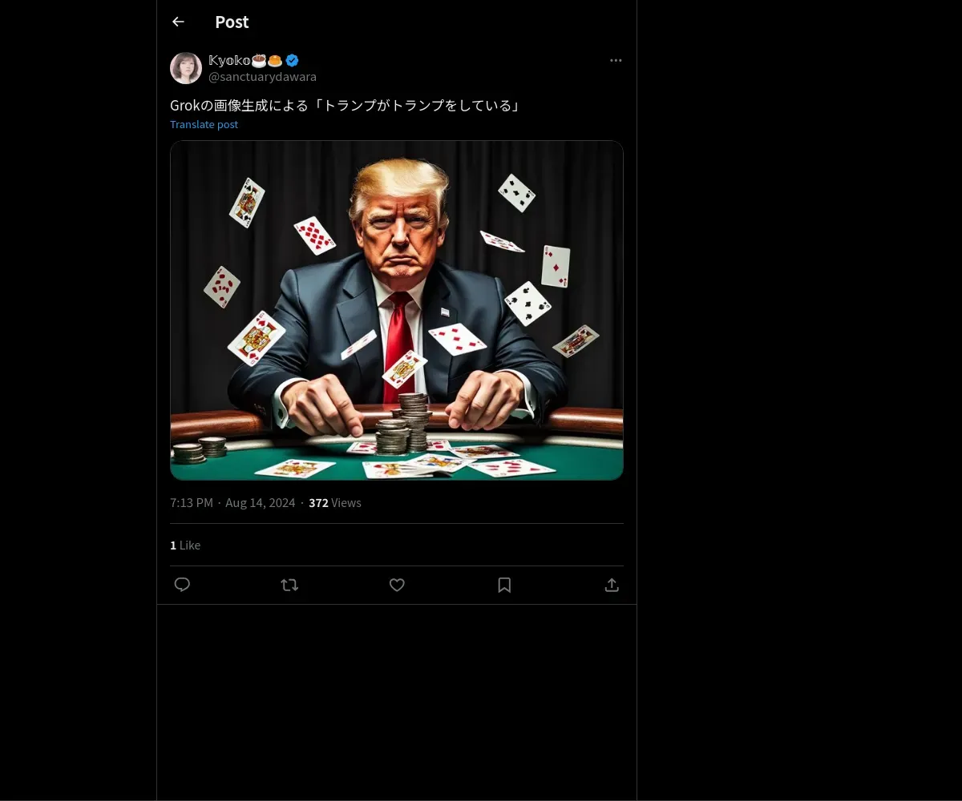The height and width of the screenshot is (801, 962).
Task: Click the coffee cup emoji beside Kyoko
Action: 259,60
